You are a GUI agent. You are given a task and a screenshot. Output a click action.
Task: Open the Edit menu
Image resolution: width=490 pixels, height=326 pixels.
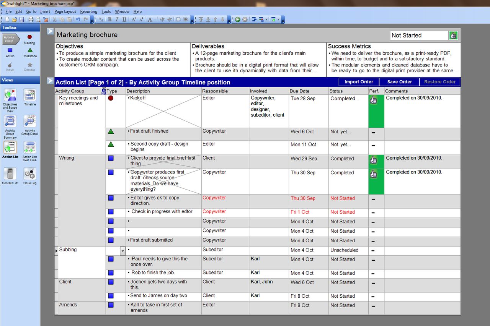[x=19, y=11]
